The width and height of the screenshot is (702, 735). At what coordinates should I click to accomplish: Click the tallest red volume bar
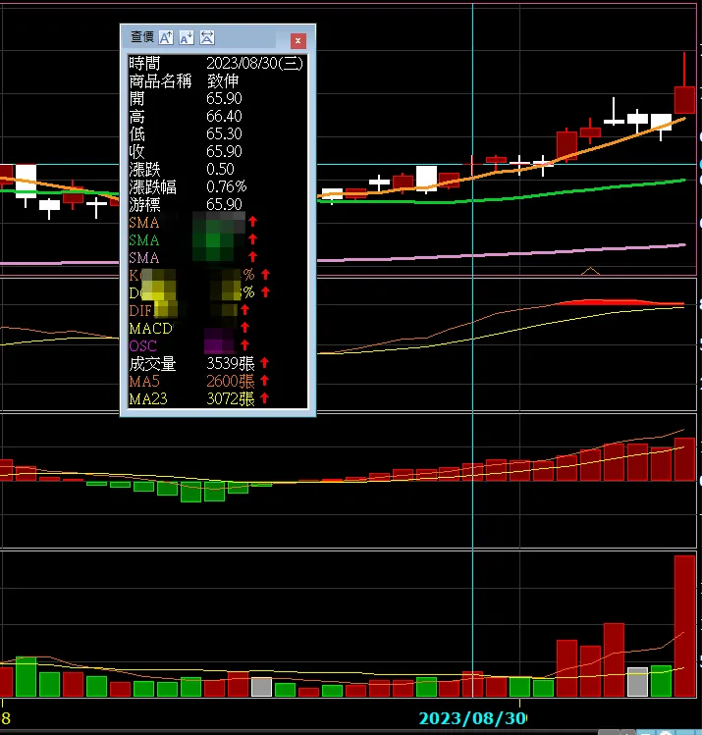684,626
